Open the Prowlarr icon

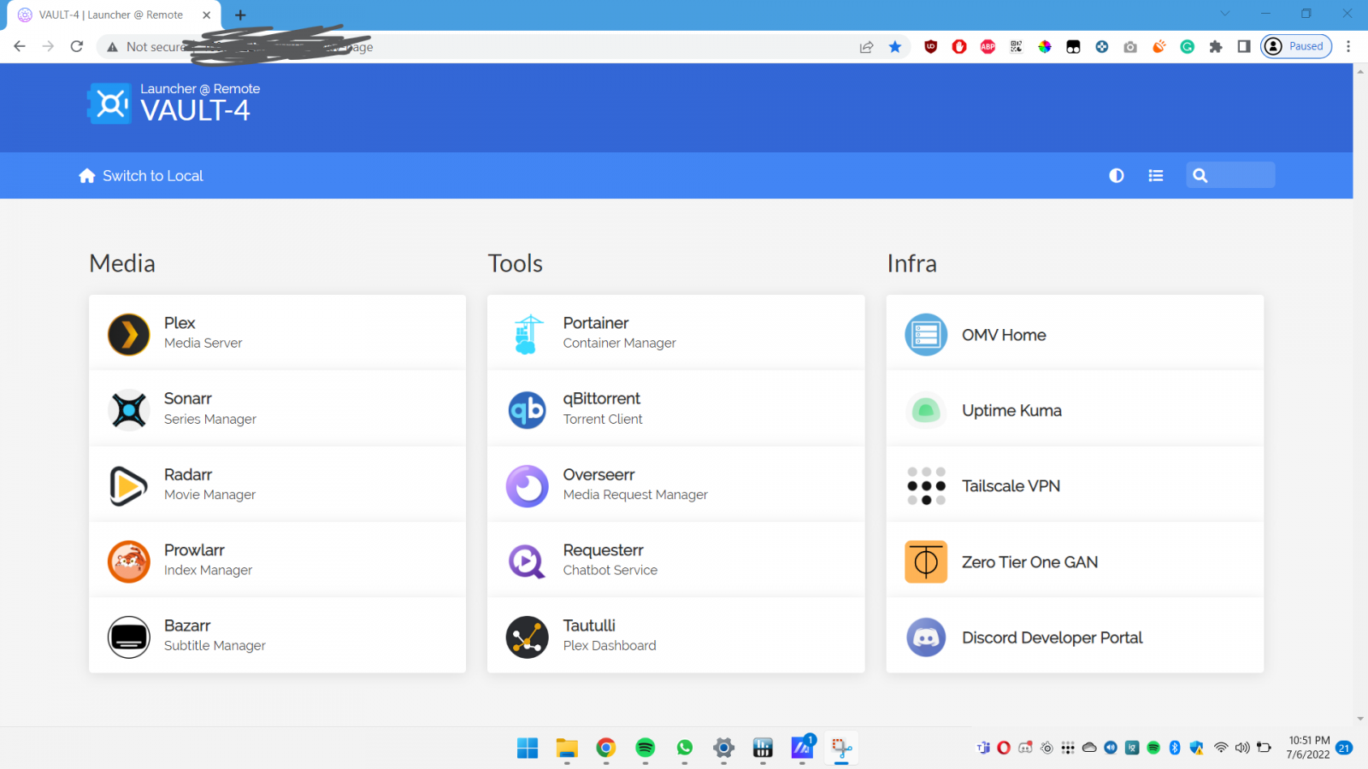[129, 561]
